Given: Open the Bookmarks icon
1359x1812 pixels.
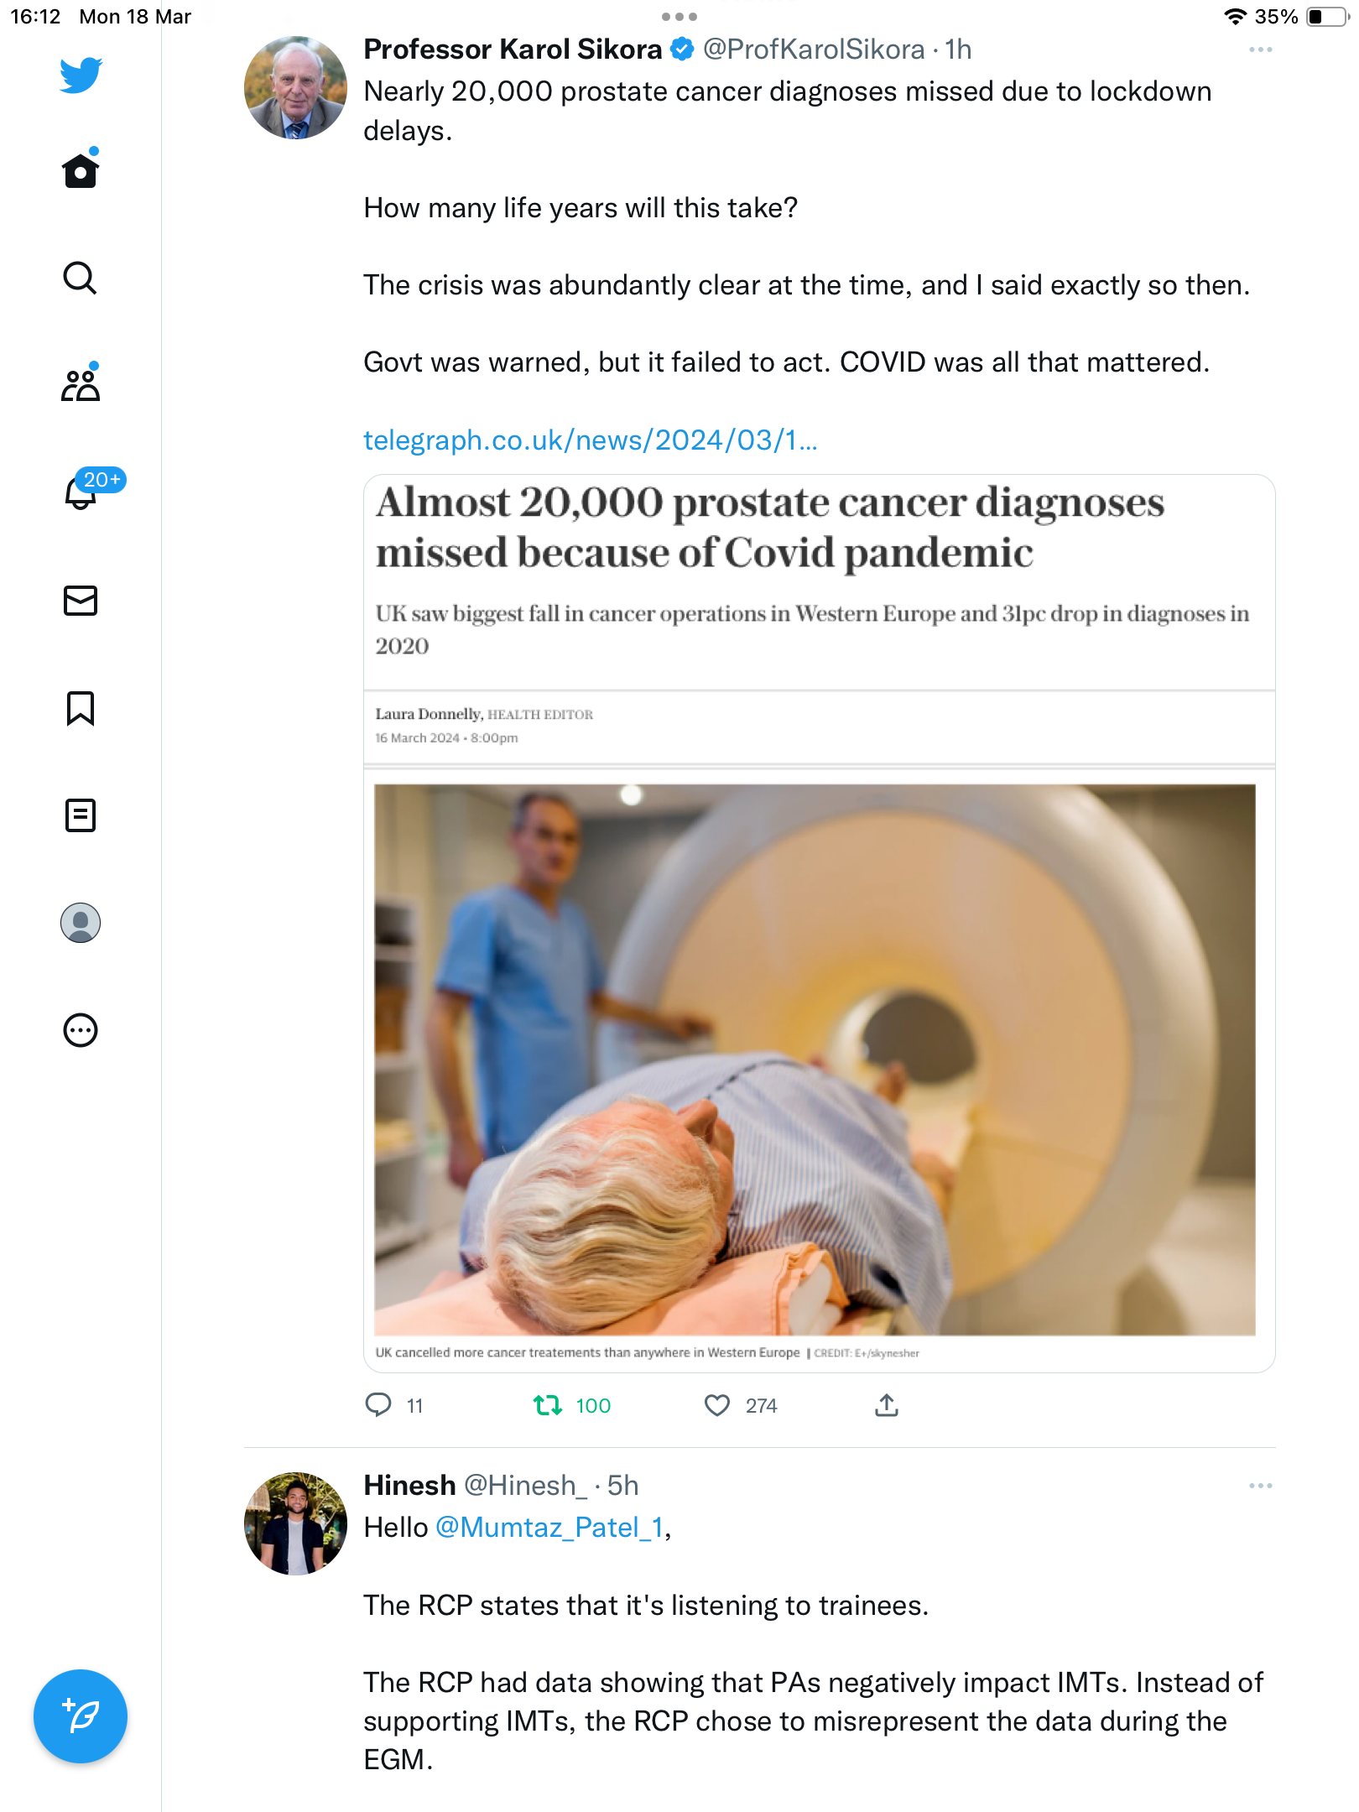Looking at the screenshot, I should pyautogui.click(x=81, y=708).
